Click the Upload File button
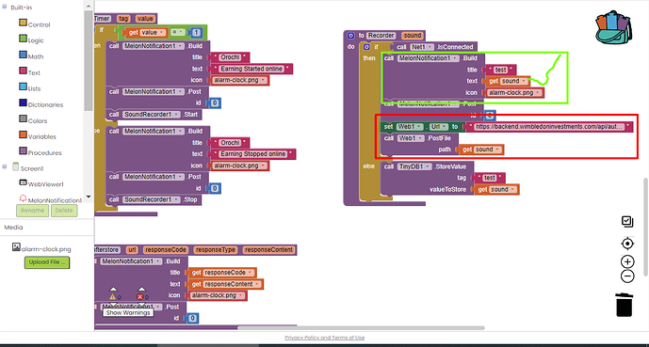Viewport: 649px width, 347px height. click(47, 262)
